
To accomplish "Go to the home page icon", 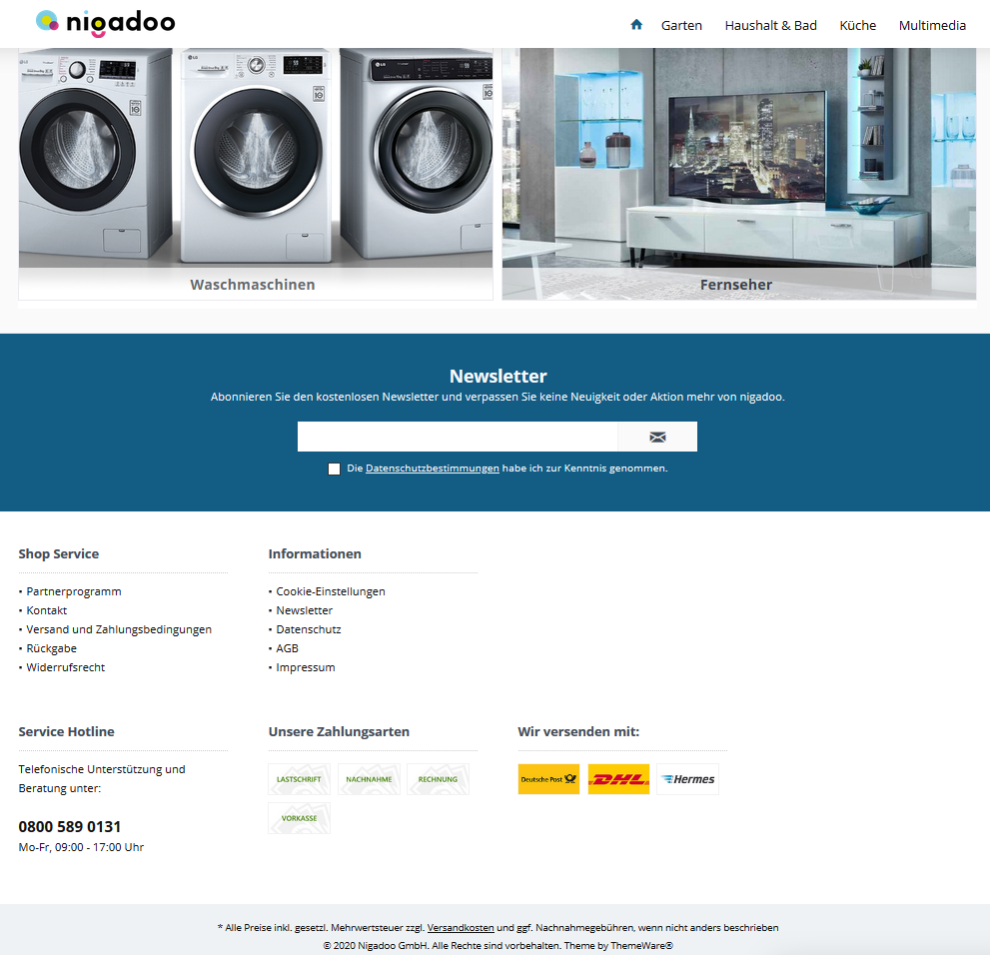I will pos(636,25).
